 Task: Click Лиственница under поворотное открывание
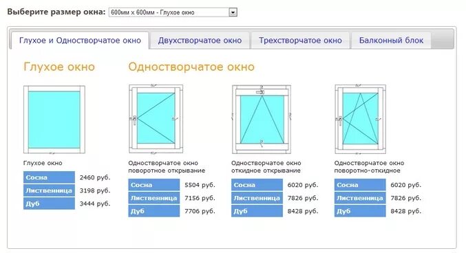(x=154, y=198)
